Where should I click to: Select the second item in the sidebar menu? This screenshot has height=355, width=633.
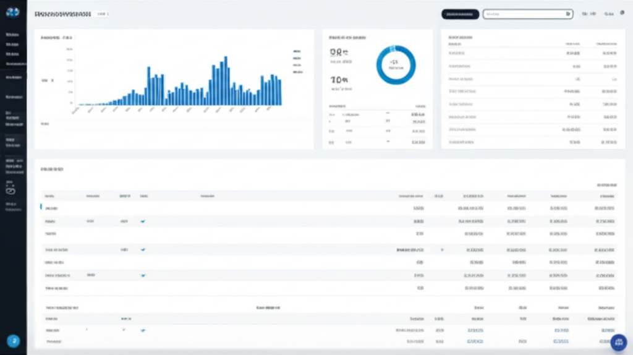pos(12,45)
